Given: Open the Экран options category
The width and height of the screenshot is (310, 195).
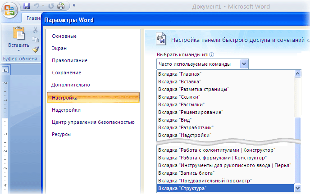Looking at the screenshot, I should pyautogui.click(x=59, y=48).
